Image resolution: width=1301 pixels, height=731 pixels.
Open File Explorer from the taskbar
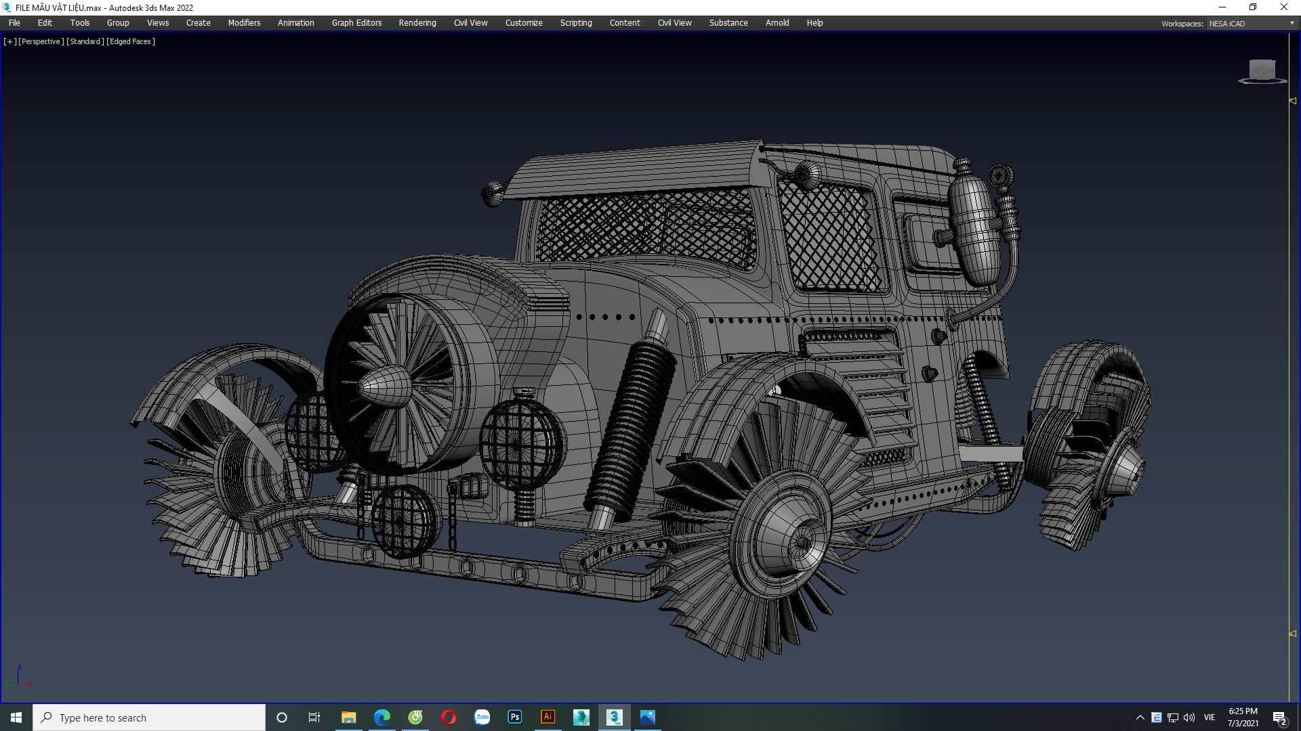[349, 717]
